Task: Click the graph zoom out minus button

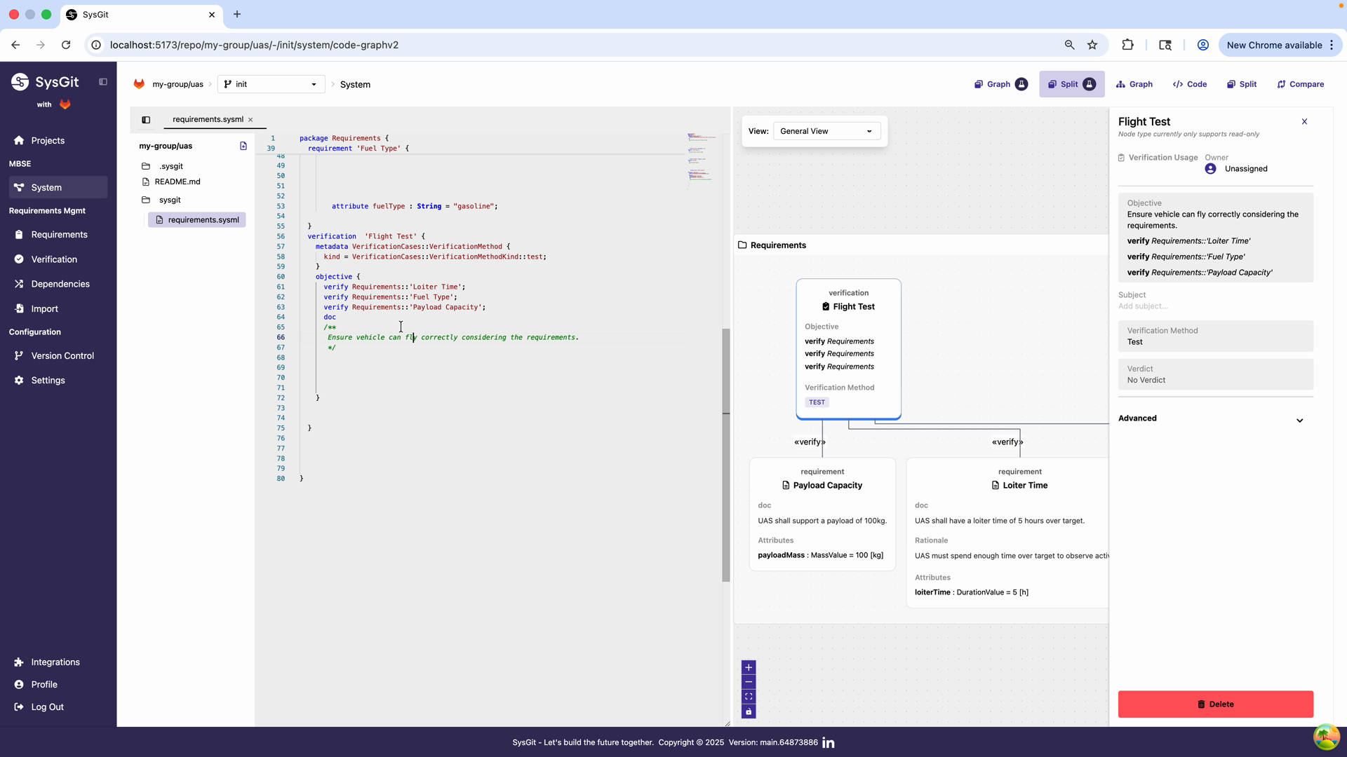Action: click(x=749, y=682)
